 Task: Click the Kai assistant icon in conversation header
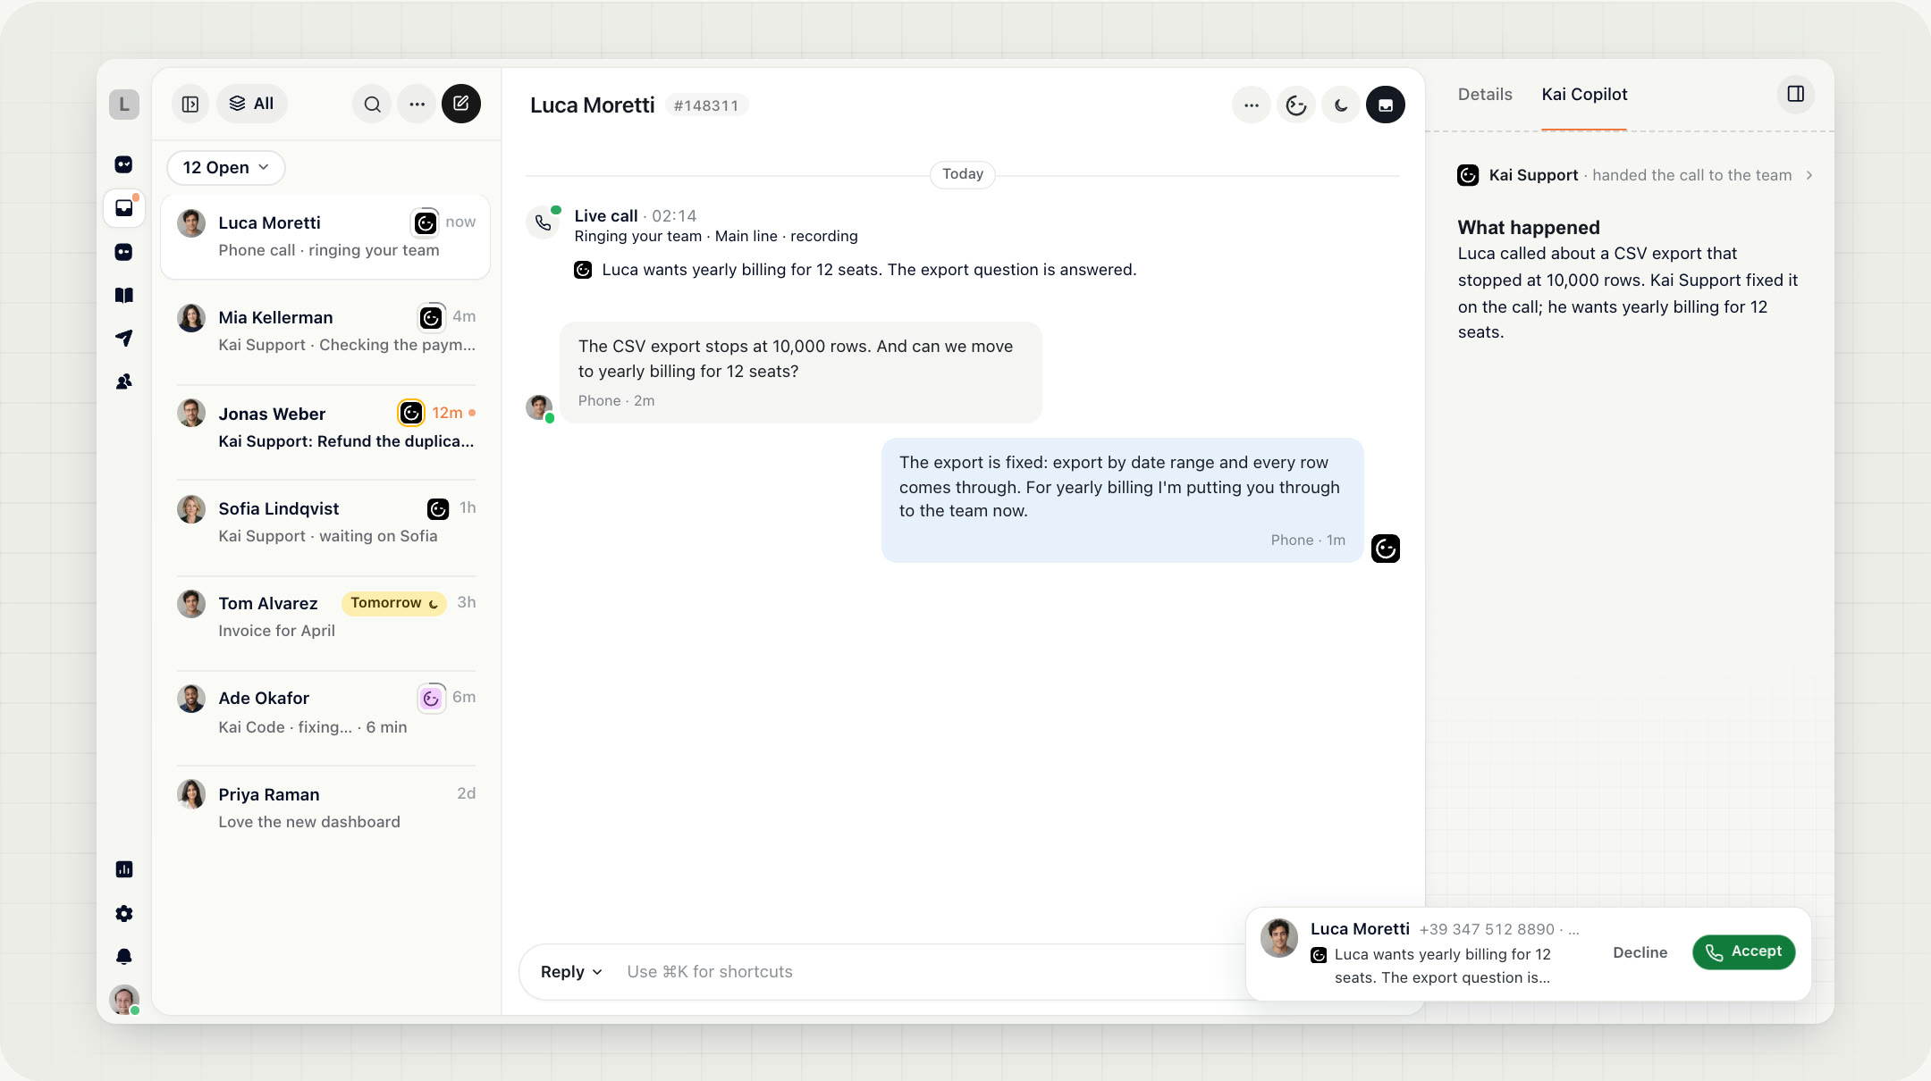click(1296, 105)
